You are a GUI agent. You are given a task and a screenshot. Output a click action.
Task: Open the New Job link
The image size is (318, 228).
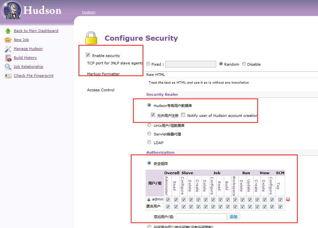[x=21, y=40]
